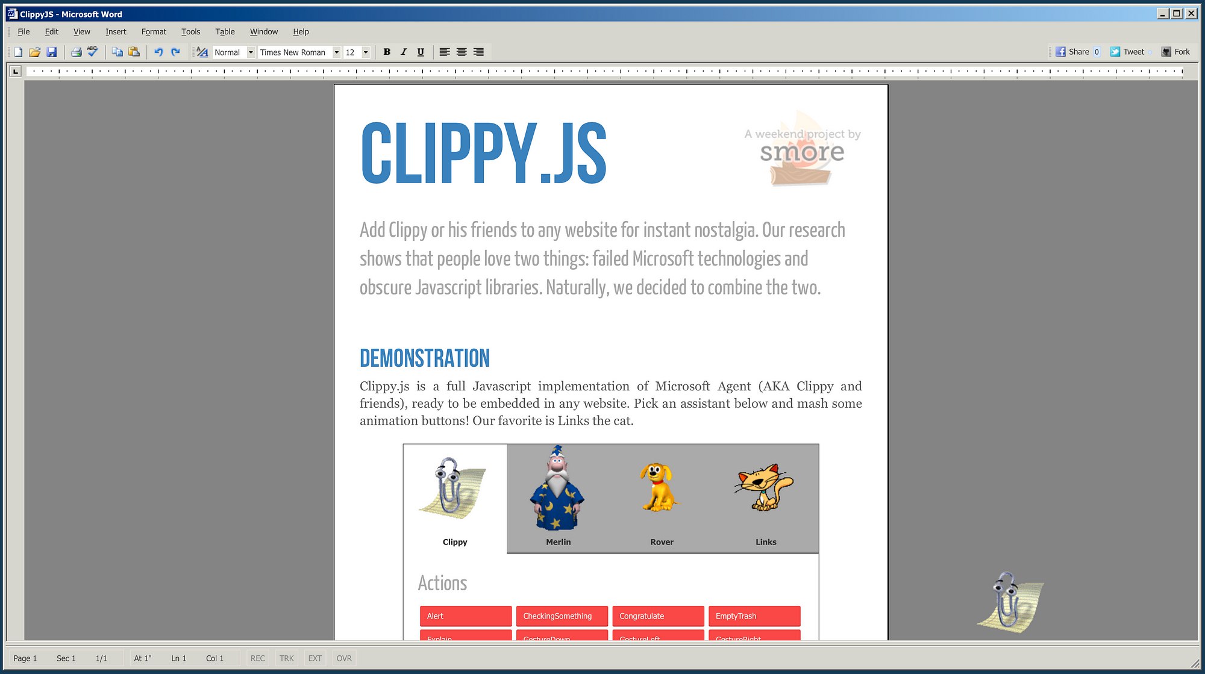Click Col 1 in the status bar
Viewport: 1205px width, 674px height.
[x=215, y=658]
